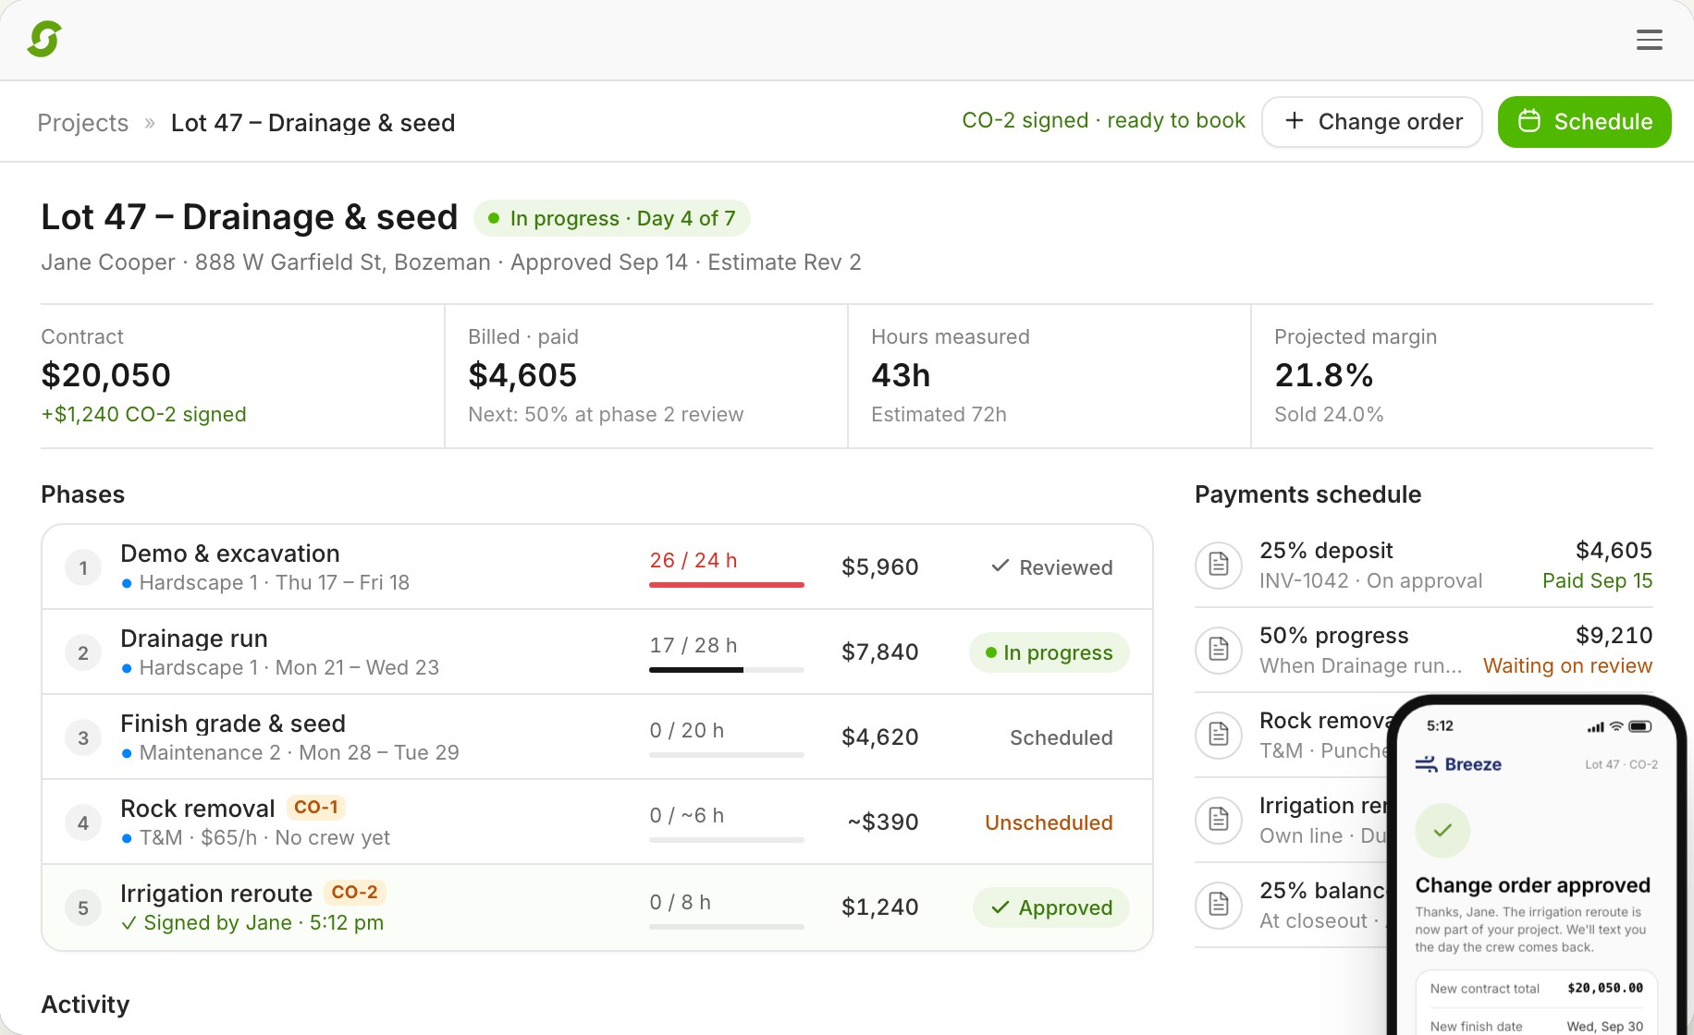This screenshot has width=1694, height=1035.
Task: Click phase number 3 badge
Action: click(83, 737)
